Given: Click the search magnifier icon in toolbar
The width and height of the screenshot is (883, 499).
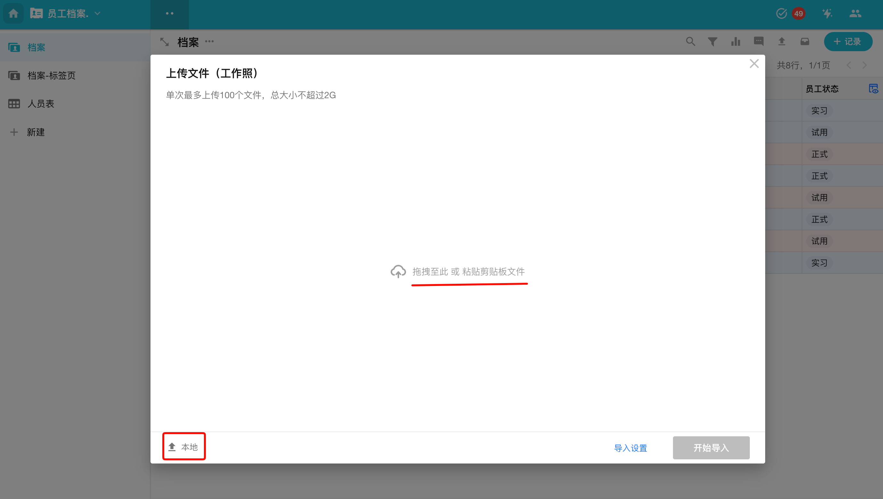Looking at the screenshot, I should (690, 42).
